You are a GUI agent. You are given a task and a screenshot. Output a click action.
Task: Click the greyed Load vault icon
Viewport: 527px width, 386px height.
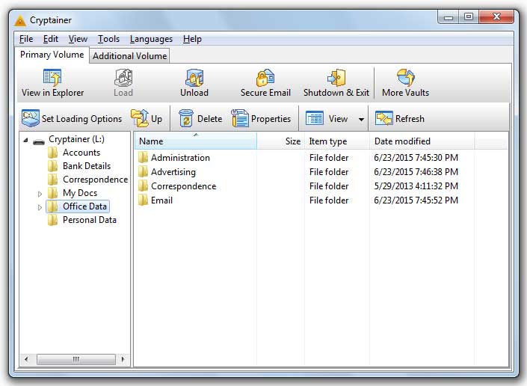123,77
